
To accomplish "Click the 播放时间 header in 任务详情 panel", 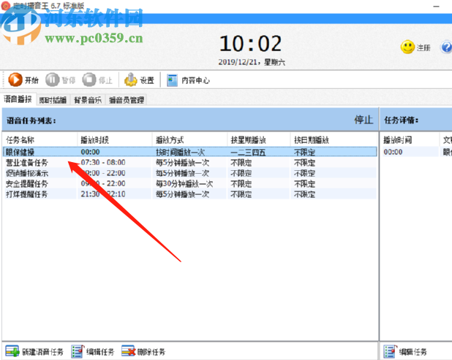I will [x=410, y=140].
